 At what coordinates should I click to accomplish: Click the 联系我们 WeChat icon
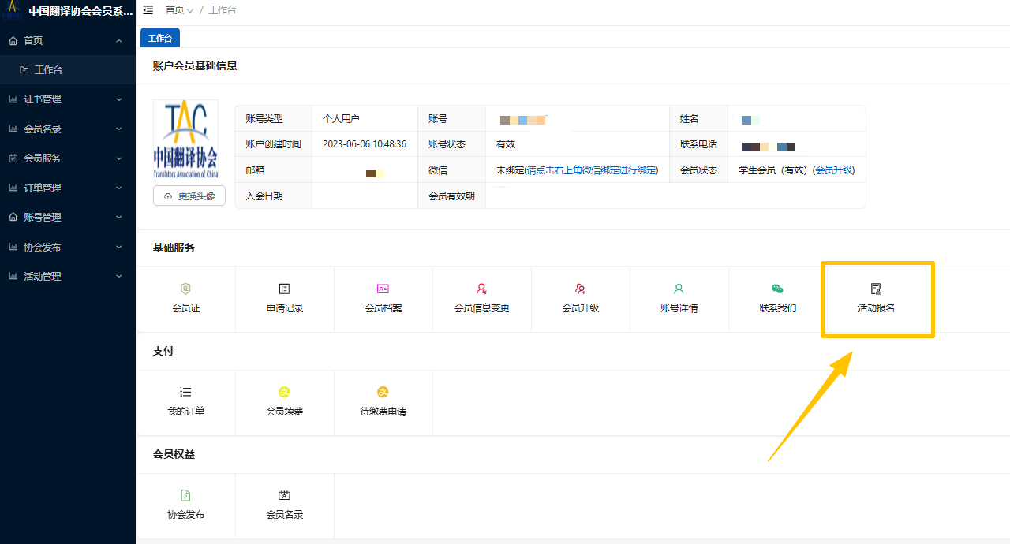click(x=777, y=289)
